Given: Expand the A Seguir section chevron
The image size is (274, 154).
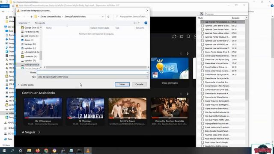Looking at the screenshot, I should pos(39,132).
